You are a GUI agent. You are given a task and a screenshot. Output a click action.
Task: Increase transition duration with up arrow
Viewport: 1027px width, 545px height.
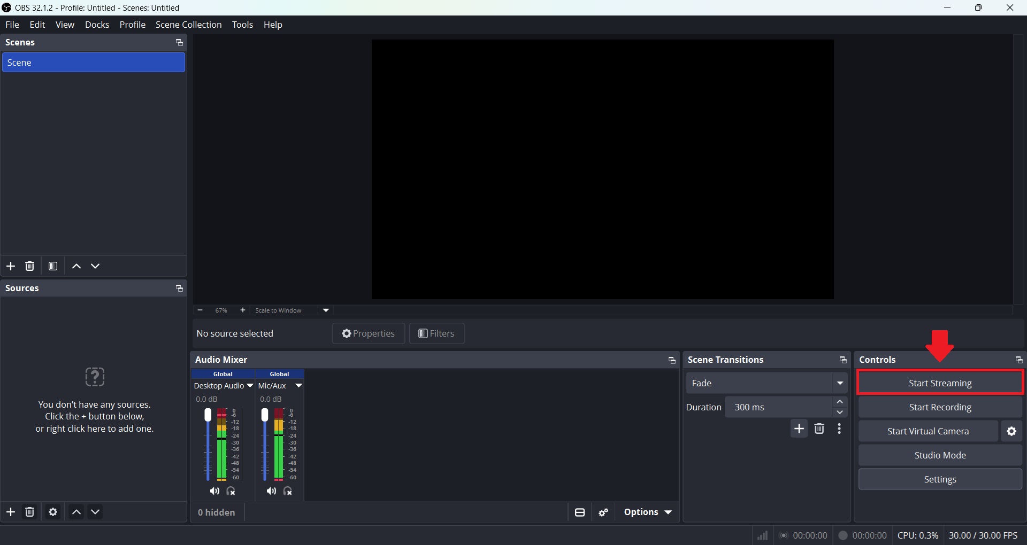point(840,402)
